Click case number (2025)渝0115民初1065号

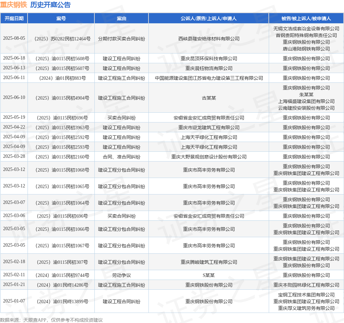point(62,186)
